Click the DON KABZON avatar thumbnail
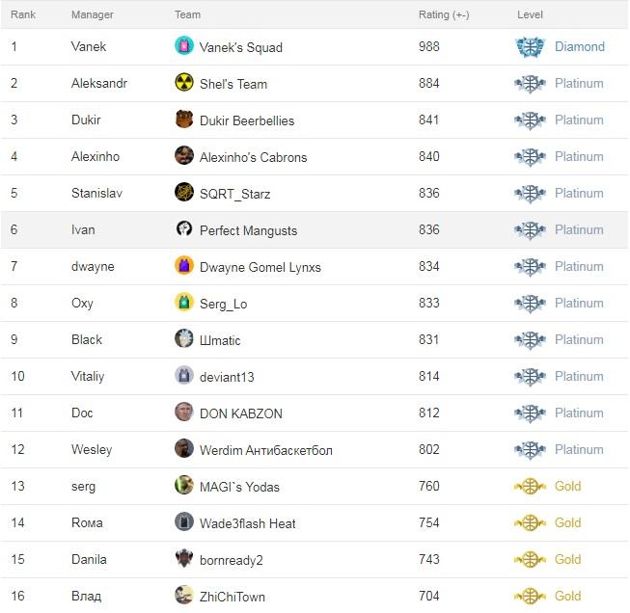Image resolution: width=630 pixels, height=613 pixels. point(184,412)
